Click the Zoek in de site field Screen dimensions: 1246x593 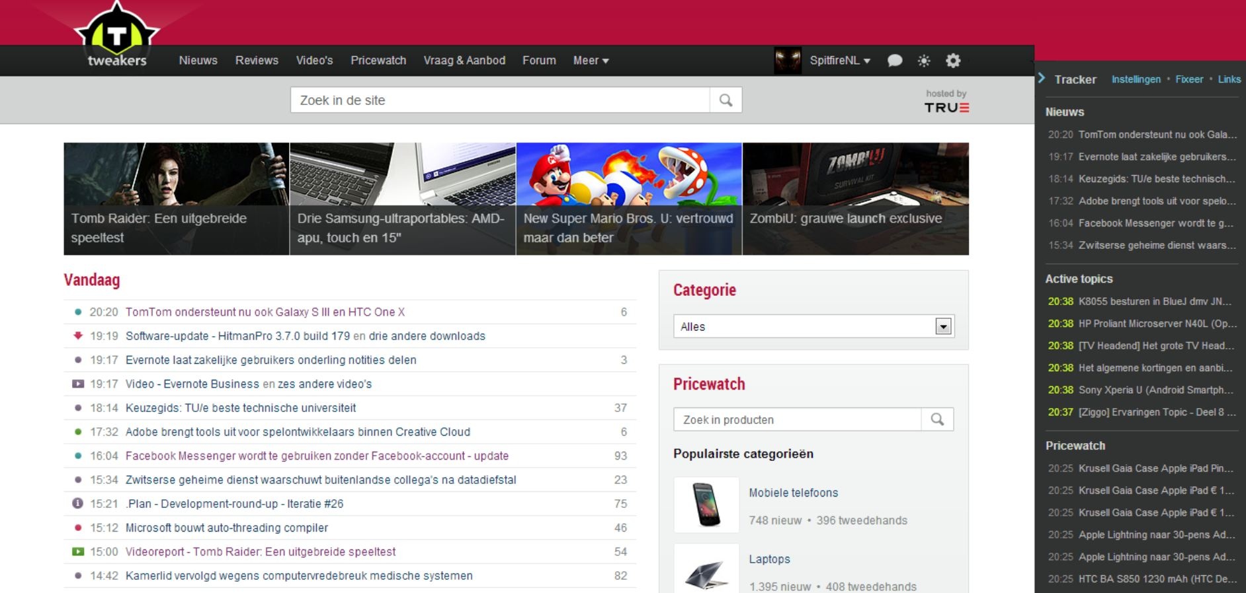coord(500,100)
